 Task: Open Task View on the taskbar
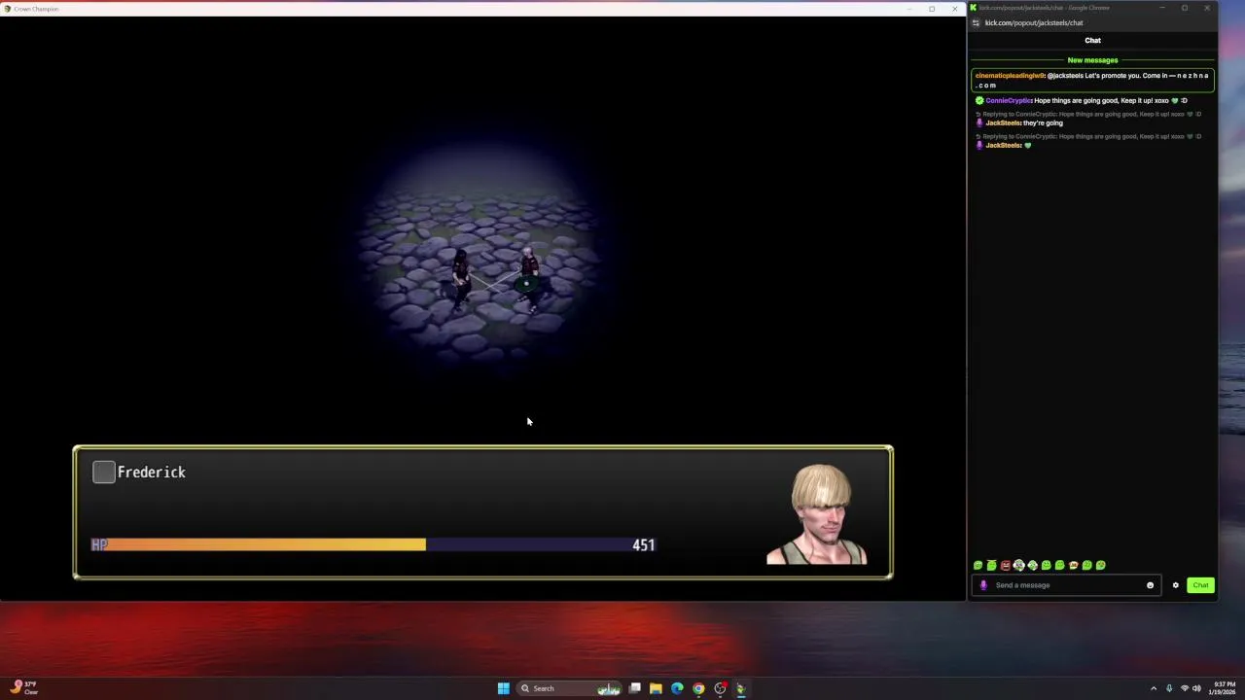[634, 688]
